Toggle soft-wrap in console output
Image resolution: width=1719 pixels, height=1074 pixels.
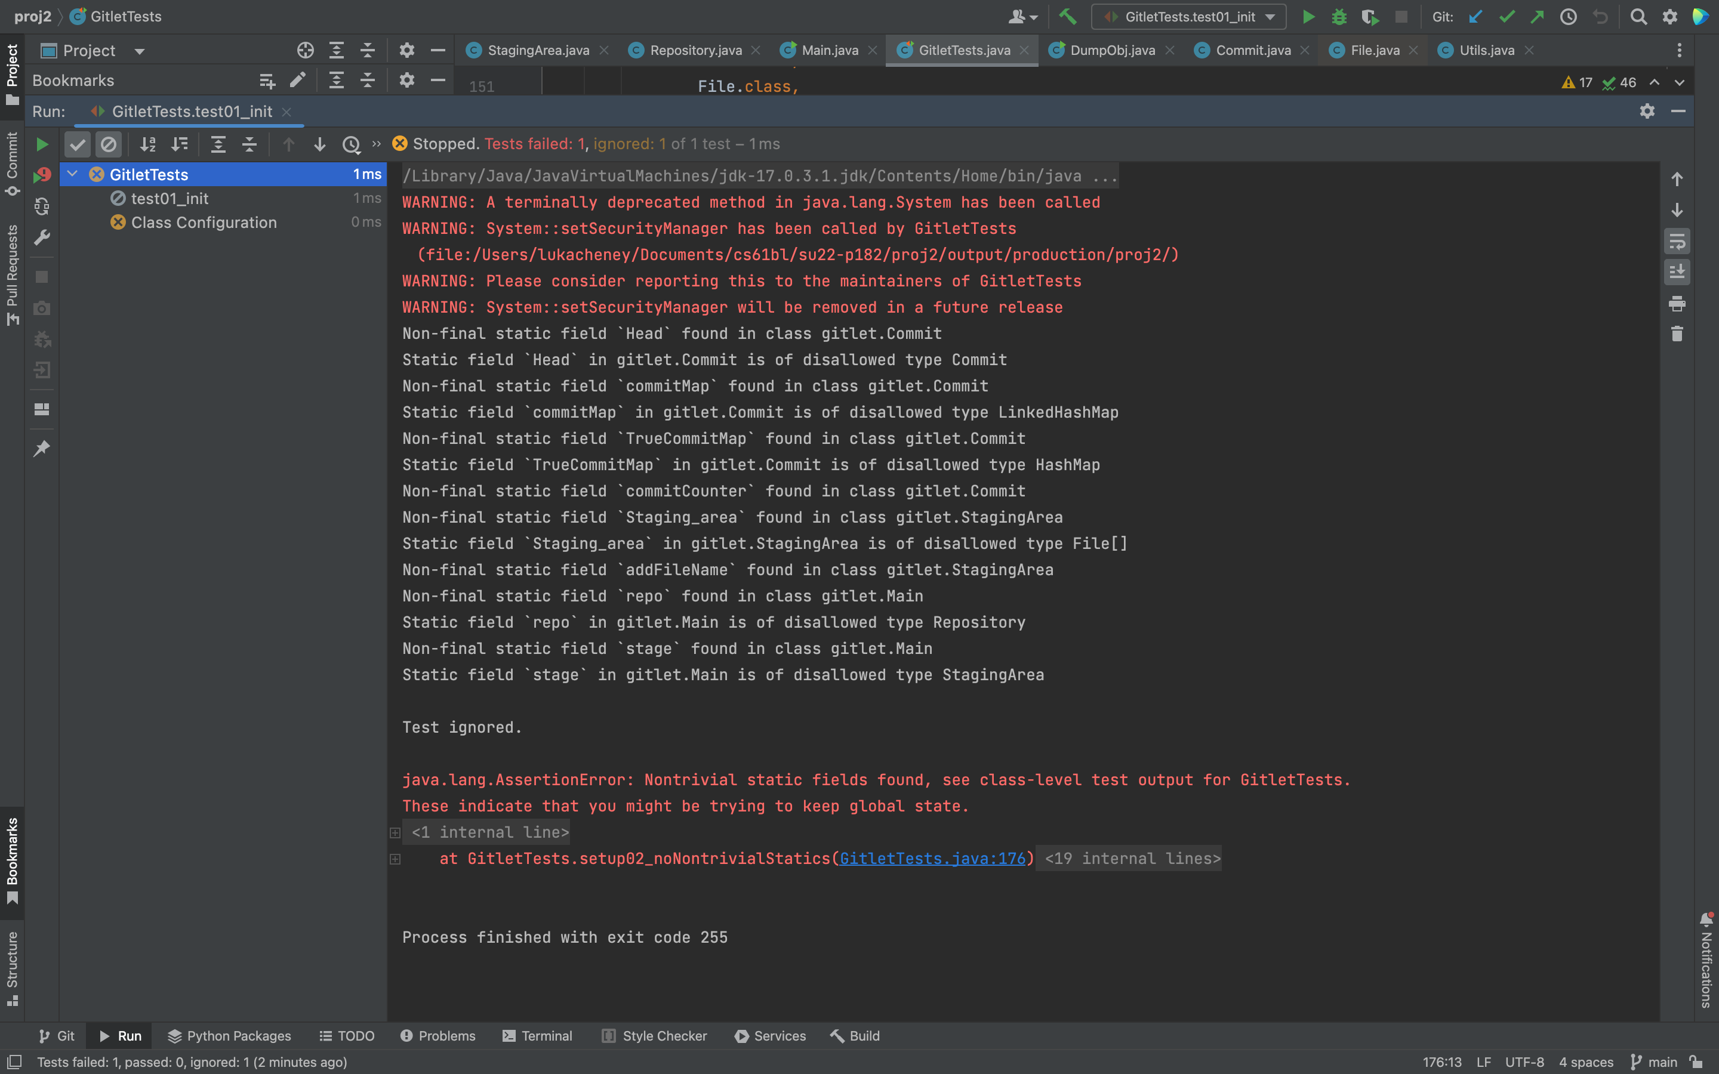tap(1677, 242)
